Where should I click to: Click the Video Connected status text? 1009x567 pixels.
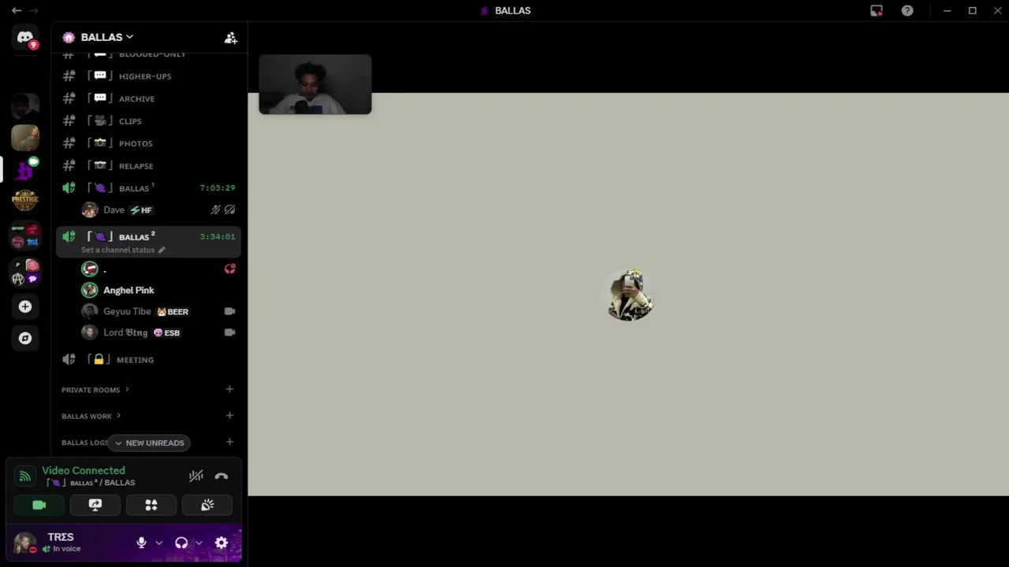point(84,470)
